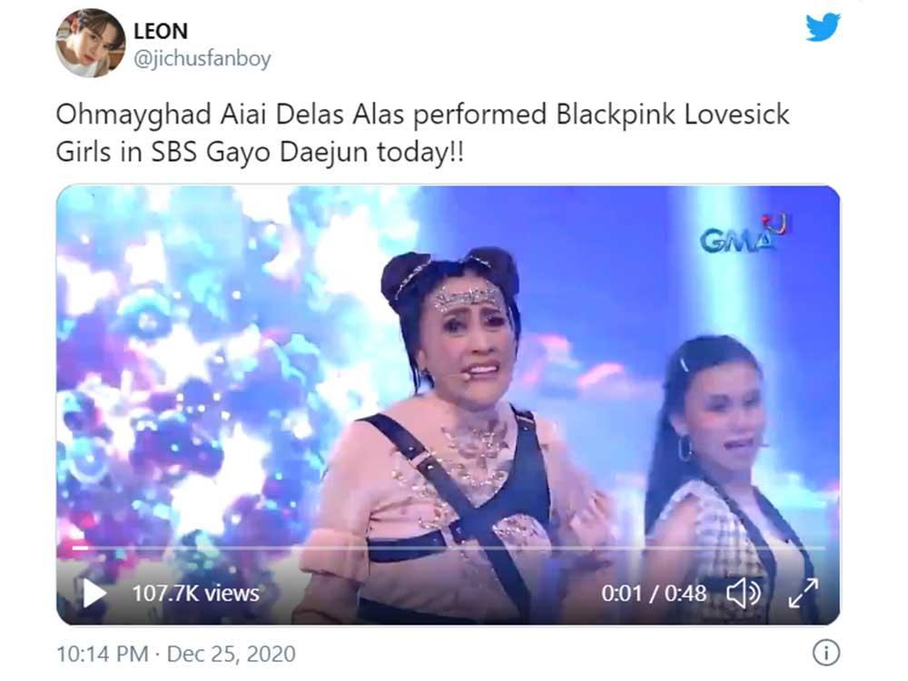
Task: Click the 0:01 / 0:48 time display
Action: [654, 593]
